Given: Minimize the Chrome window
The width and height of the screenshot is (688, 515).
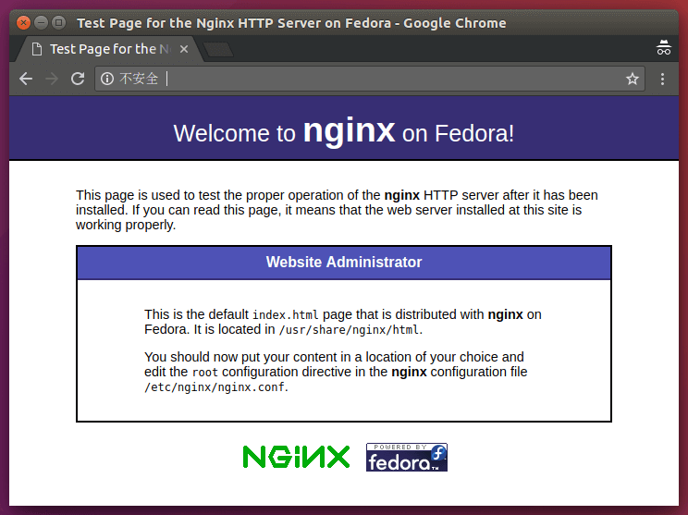Looking at the screenshot, I should 42,22.
